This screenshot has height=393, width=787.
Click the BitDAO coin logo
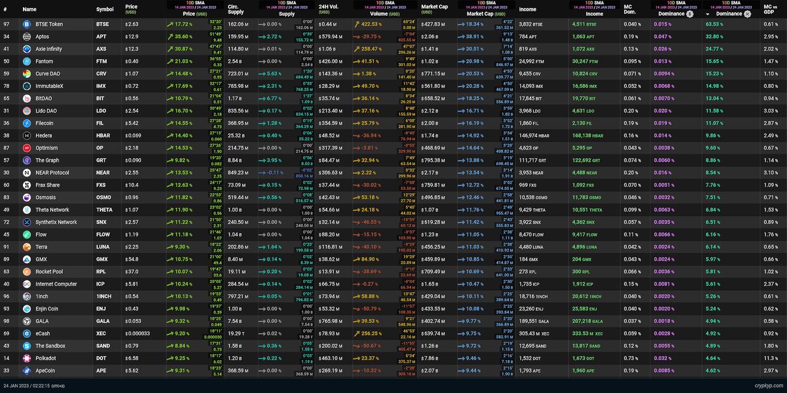[27, 98]
